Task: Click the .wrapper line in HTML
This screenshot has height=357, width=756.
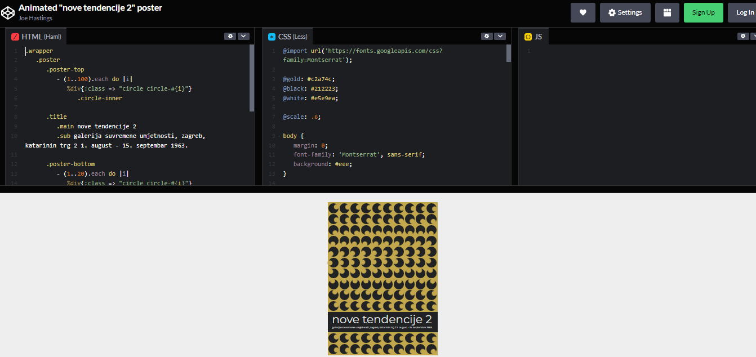Action: pos(39,51)
